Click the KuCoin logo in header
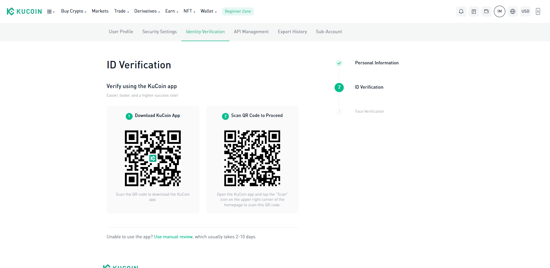Viewport: 550px width, 268px height. 24,11
